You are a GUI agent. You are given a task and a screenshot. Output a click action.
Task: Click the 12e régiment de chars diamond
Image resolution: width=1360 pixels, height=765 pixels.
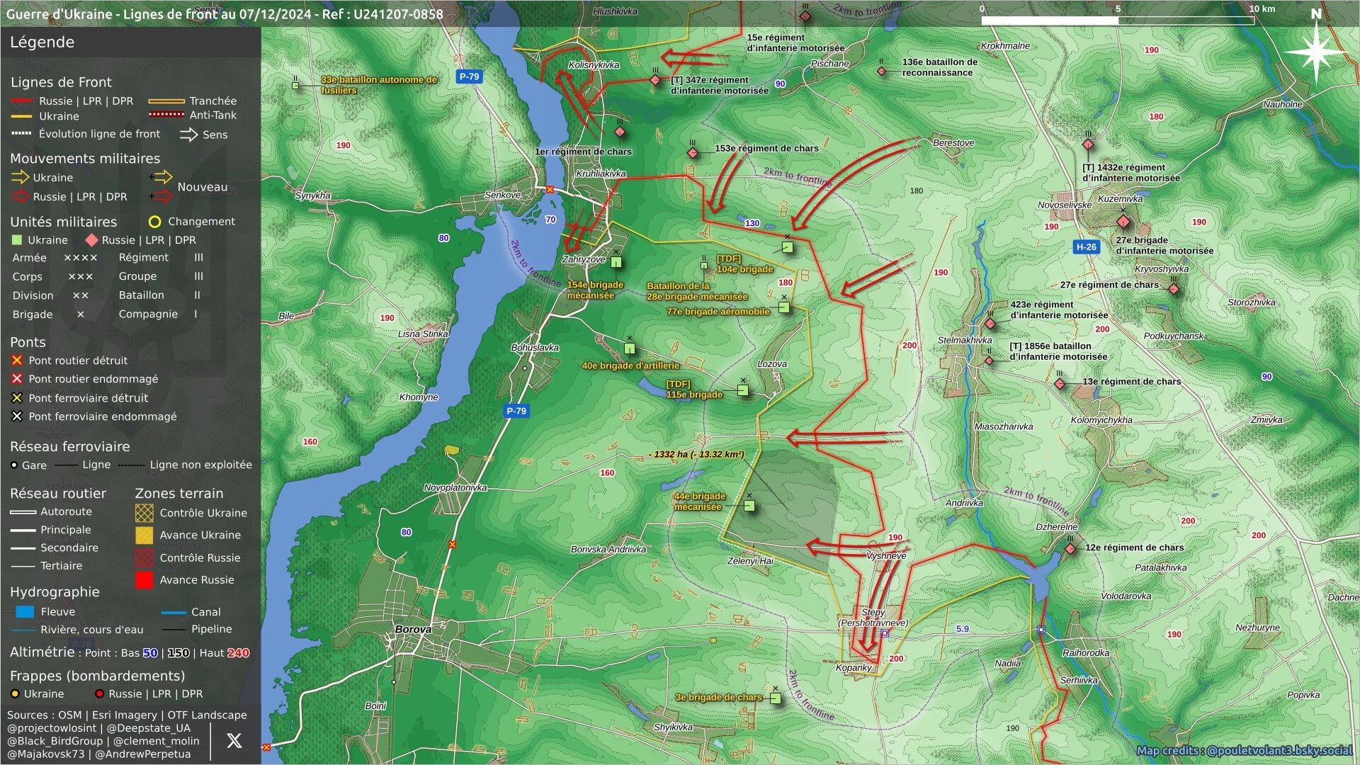[1070, 549]
